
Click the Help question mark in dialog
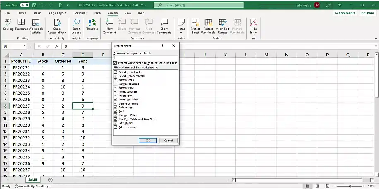coord(163,45)
